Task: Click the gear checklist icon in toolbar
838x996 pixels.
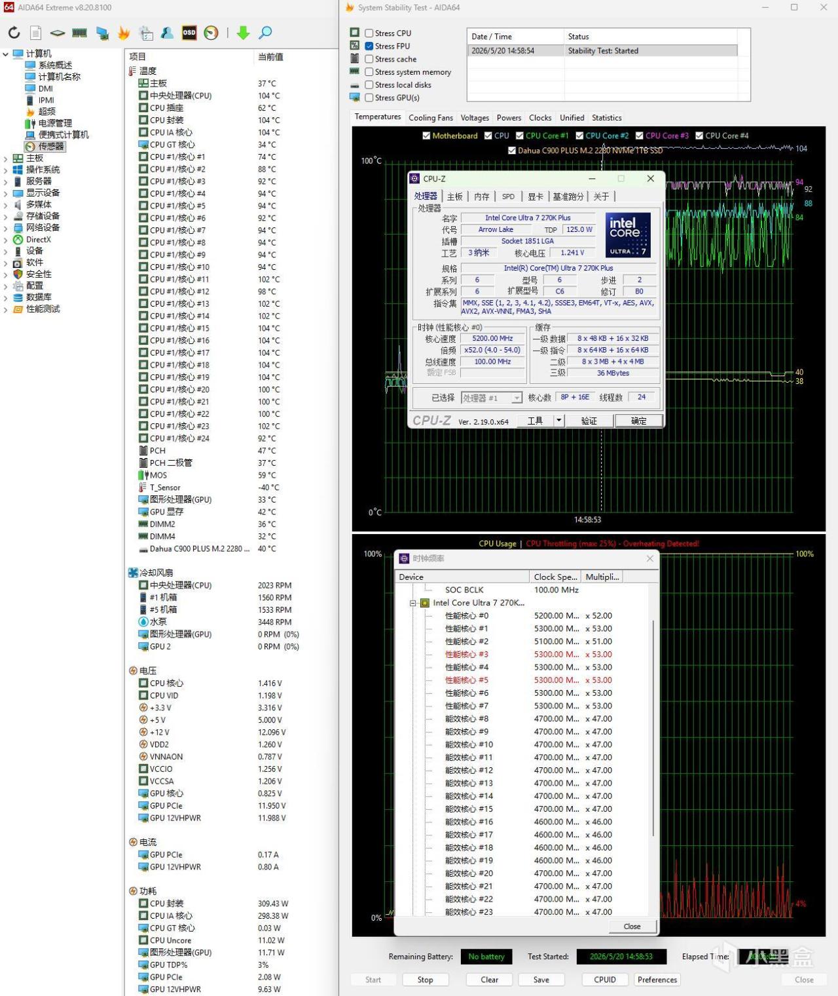Action: (146, 33)
